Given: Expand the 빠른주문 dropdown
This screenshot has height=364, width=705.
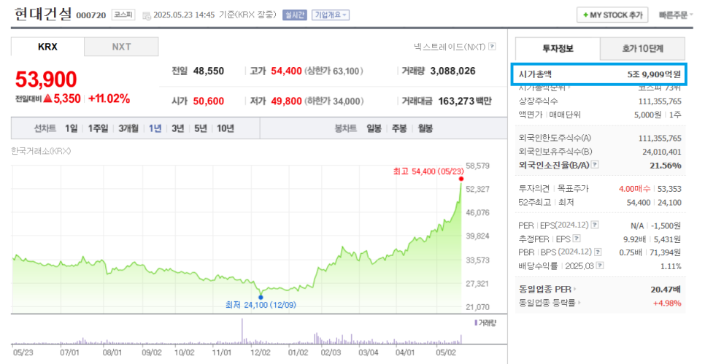Looking at the screenshot, I should pyautogui.click(x=676, y=15).
